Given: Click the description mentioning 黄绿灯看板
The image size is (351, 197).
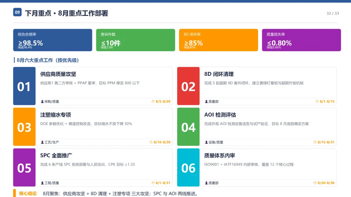Looking at the screenshot, I should coord(254,83).
